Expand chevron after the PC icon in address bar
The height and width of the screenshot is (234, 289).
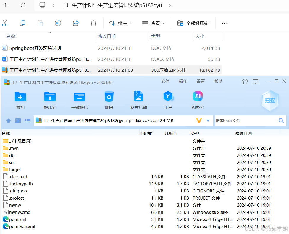54,5
